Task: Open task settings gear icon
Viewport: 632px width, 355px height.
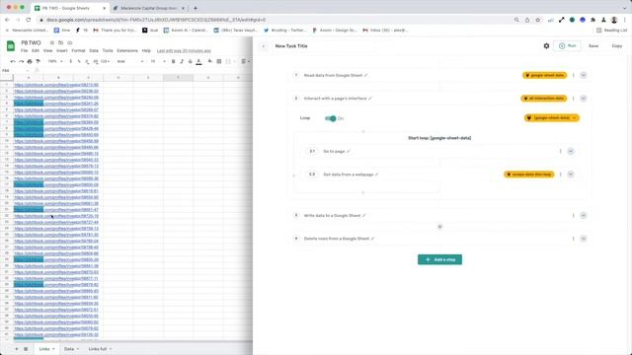Action: (x=546, y=46)
